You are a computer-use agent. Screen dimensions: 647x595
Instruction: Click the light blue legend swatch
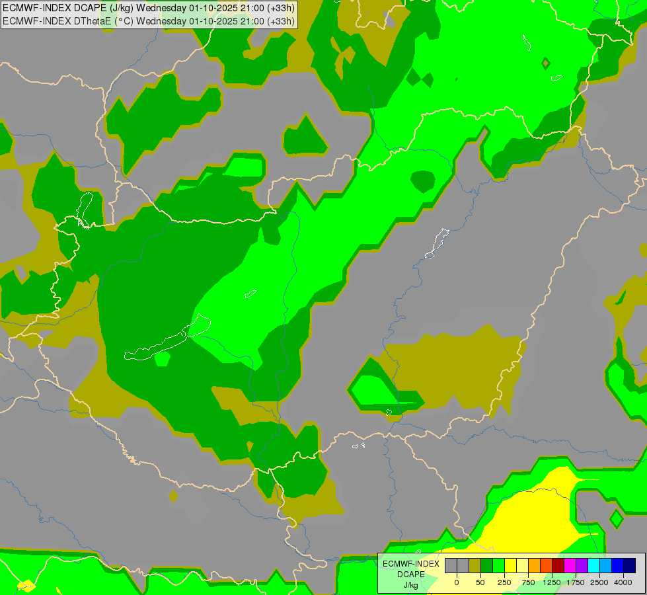(x=606, y=565)
